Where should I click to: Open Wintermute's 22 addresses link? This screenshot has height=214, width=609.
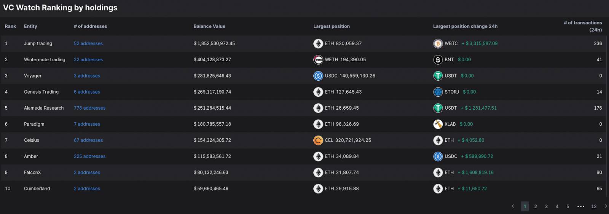pos(88,60)
